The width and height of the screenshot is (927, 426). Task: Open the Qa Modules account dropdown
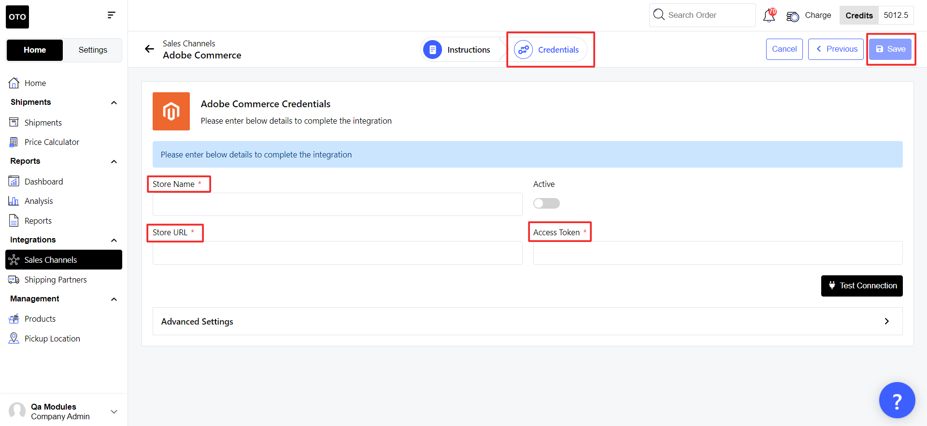pyautogui.click(x=114, y=412)
